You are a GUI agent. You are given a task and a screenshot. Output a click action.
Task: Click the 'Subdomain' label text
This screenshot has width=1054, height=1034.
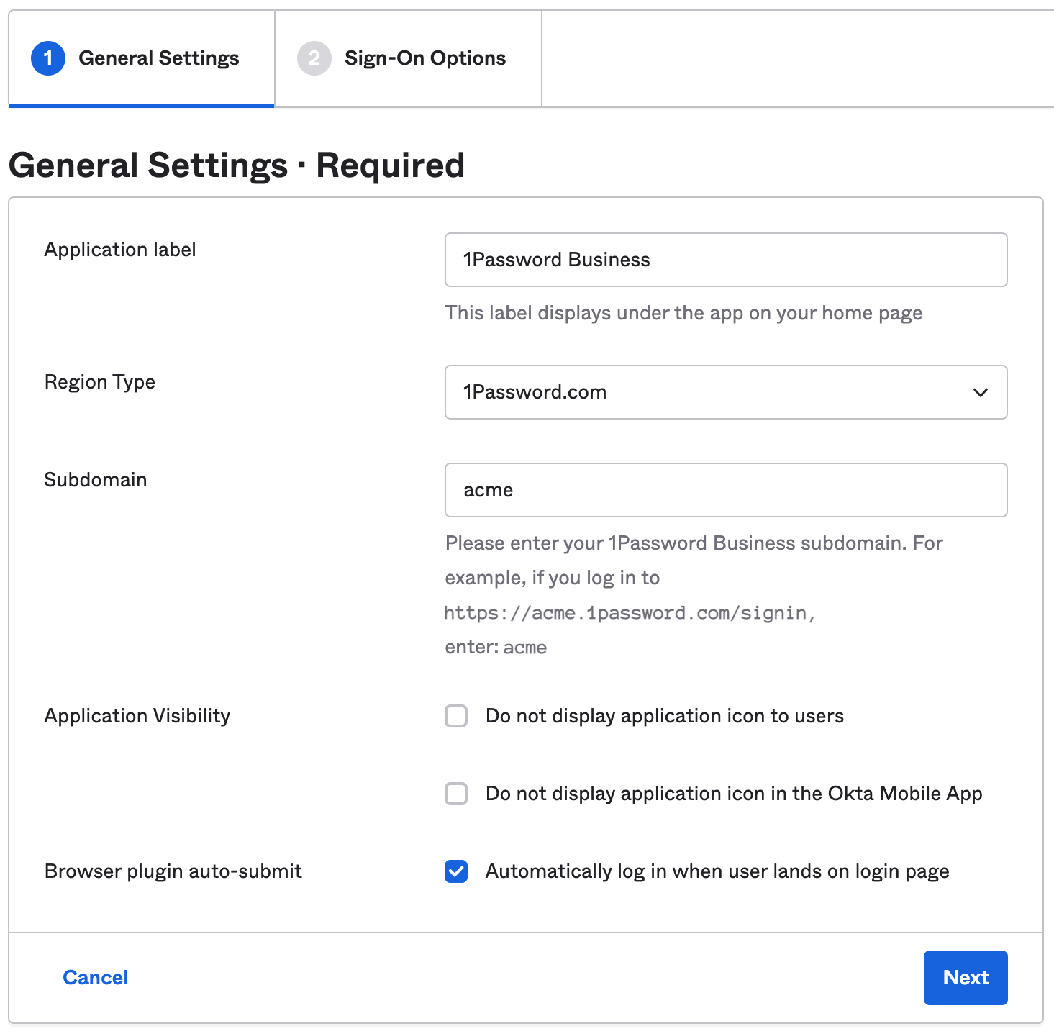pyautogui.click(x=96, y=480)
